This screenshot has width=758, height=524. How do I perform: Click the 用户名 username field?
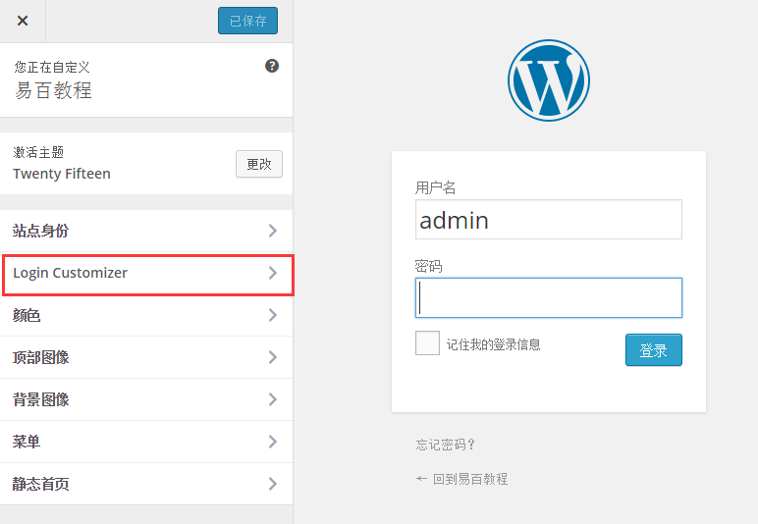(548, 220)
